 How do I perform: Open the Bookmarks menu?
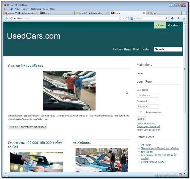tap(36, 9)
